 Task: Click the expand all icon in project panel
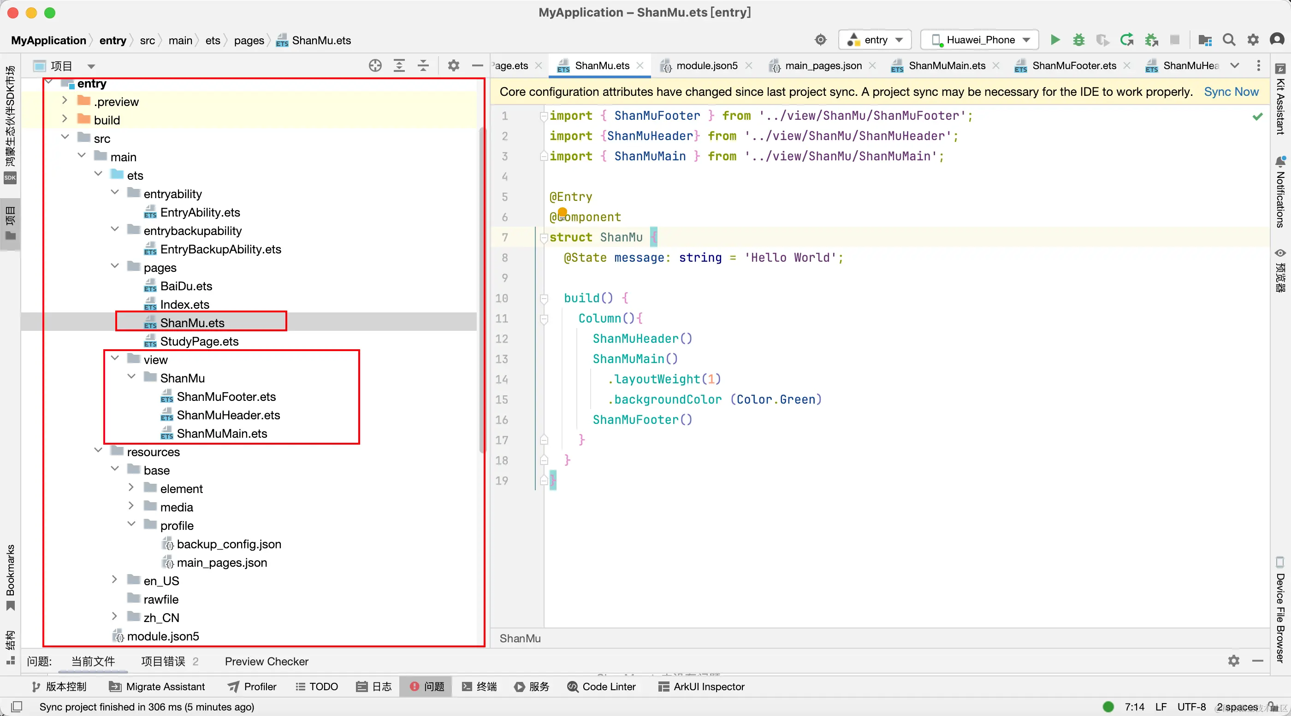click(x=399, y=65)
